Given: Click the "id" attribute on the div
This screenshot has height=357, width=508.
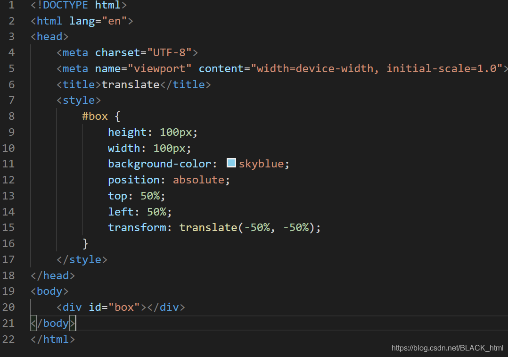Looking at the screenshot, I should [95, 307].
